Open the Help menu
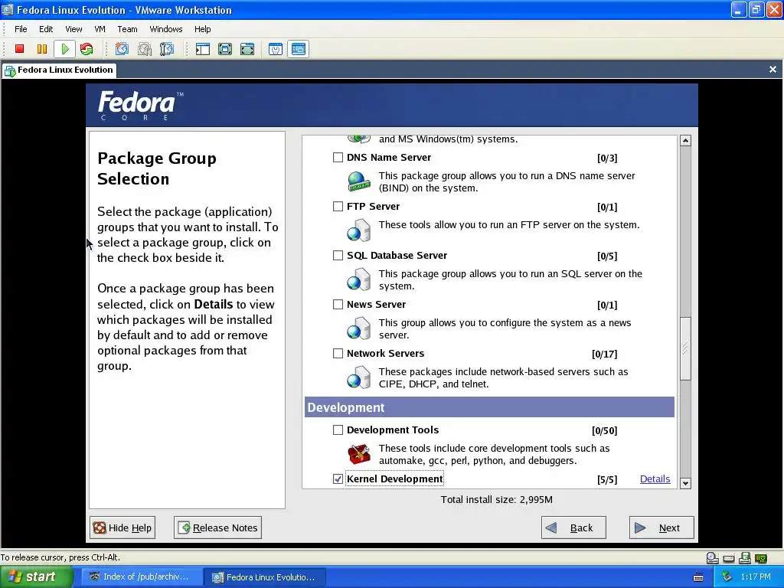The height and width of the screenshot is (588, 784). coord(202,29)
